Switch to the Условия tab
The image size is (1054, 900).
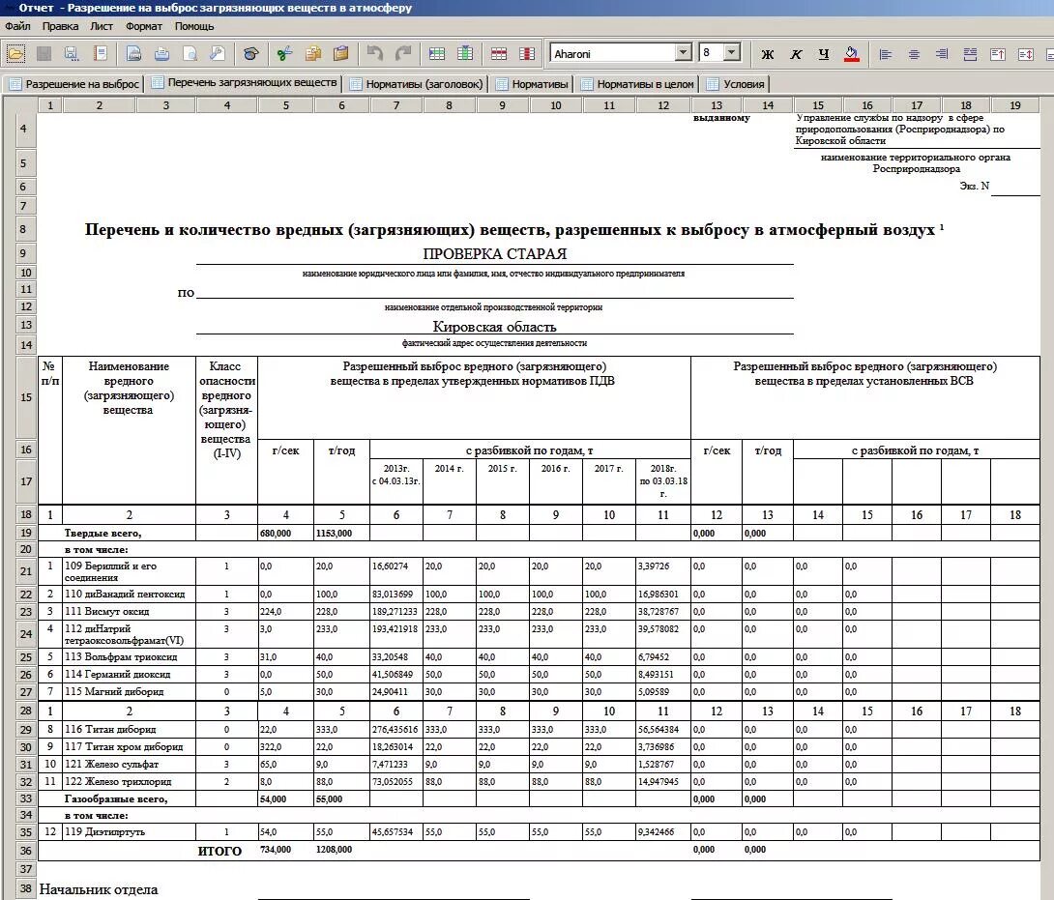735,84
